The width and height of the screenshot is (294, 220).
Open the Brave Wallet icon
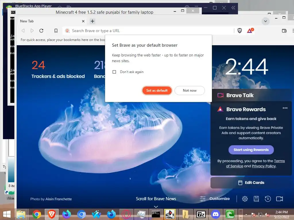coord(284,31)
